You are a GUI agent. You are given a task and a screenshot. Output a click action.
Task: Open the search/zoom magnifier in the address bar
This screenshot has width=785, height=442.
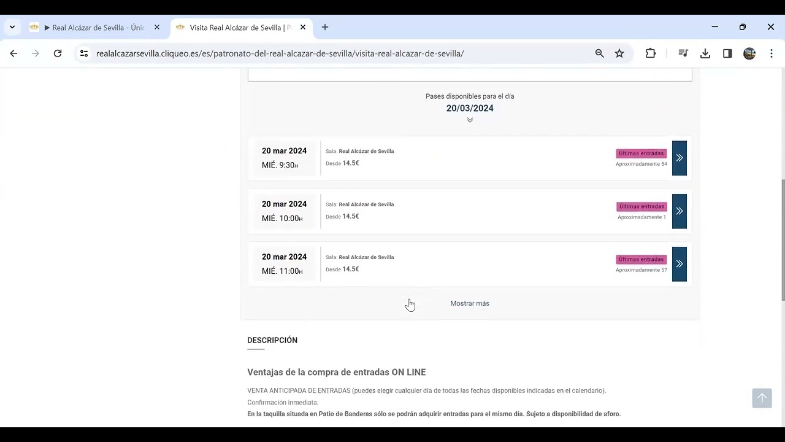click(600, 53)
